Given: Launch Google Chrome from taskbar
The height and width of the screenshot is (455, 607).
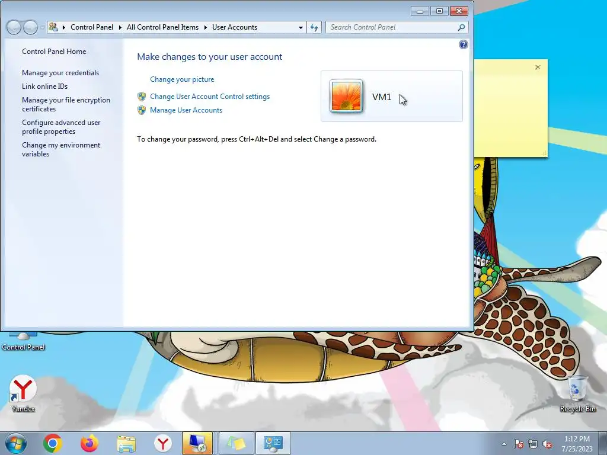Looking at the screenshot, I should (53, 443).
